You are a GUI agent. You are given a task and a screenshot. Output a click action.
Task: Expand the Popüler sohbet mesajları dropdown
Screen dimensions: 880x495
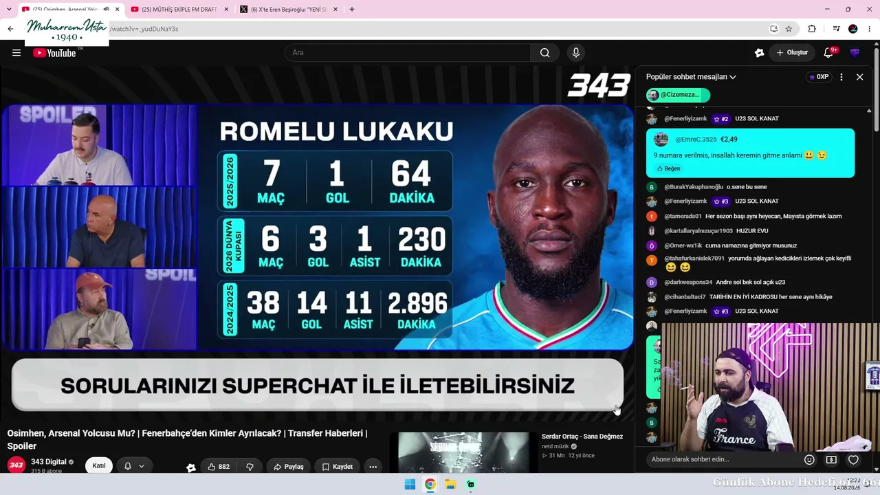pos(691,77)
